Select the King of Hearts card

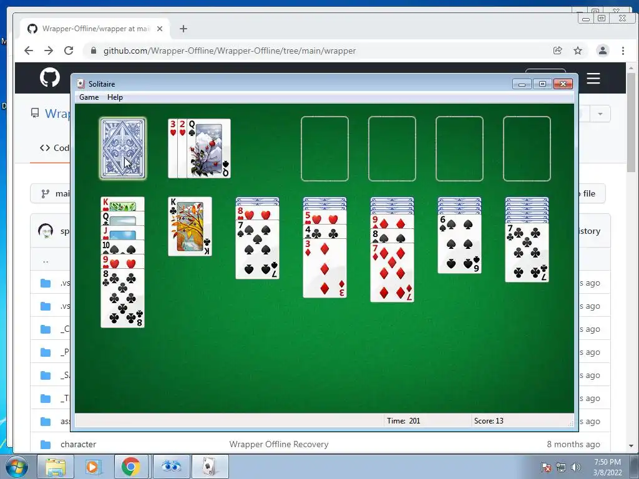(x=123, y=204)
